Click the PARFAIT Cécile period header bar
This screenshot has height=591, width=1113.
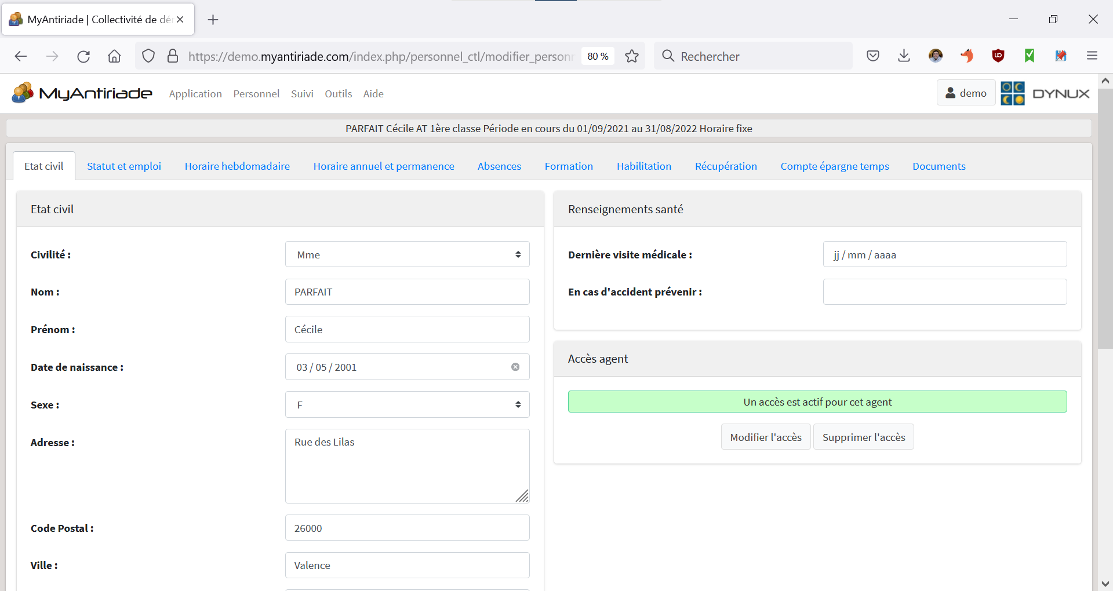pos(548,128)
